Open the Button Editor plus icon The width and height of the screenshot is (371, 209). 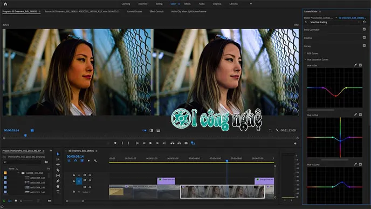[295, 143]
